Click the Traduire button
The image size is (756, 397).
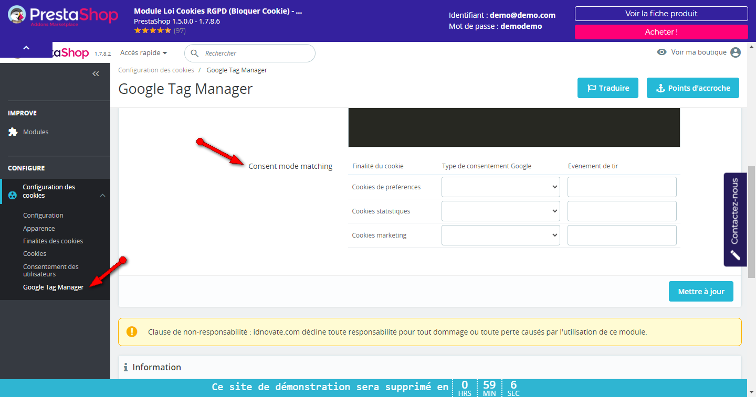pyautogui.click(x=608, y=88)
